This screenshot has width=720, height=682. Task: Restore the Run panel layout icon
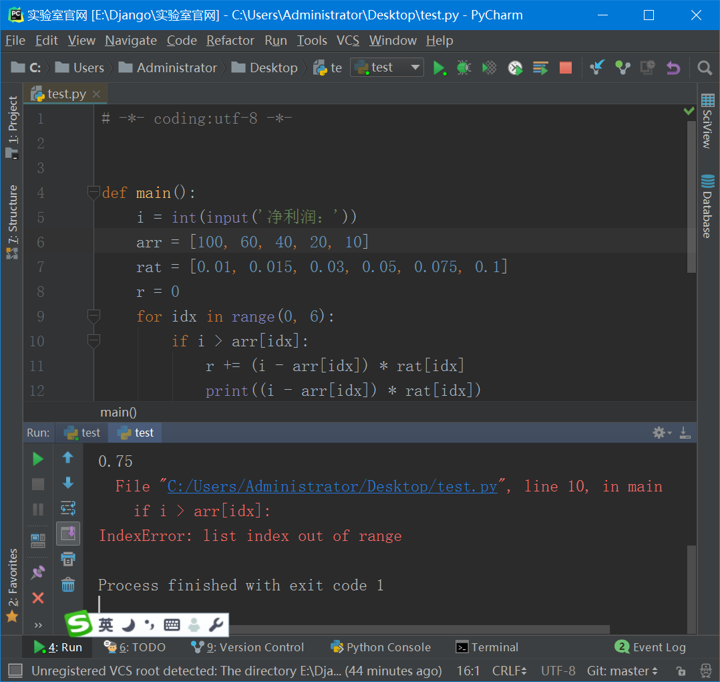click(x=38, y=540)
